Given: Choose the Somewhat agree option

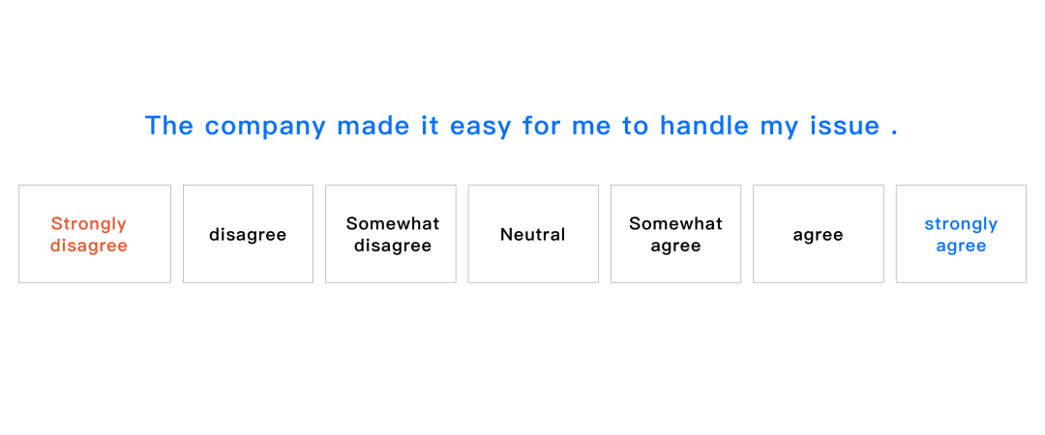Looking at the screenshot, I should [x=675, y=234].
